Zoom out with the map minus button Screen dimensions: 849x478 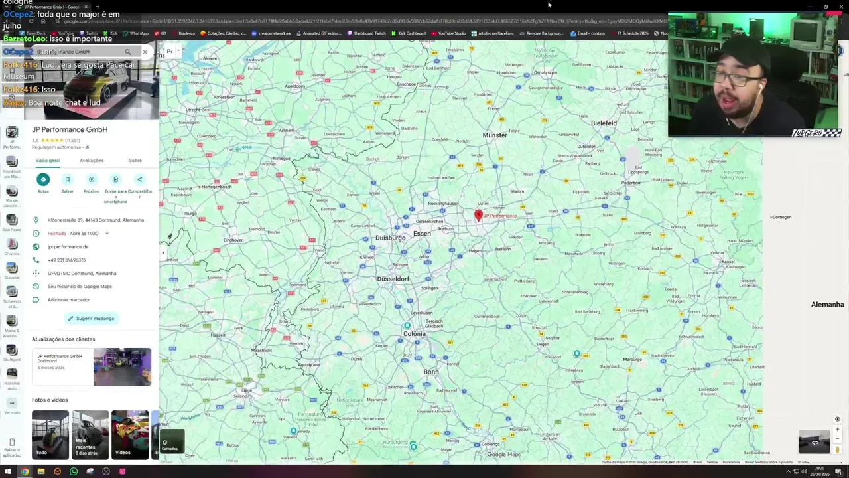click(x=838, y=439)
